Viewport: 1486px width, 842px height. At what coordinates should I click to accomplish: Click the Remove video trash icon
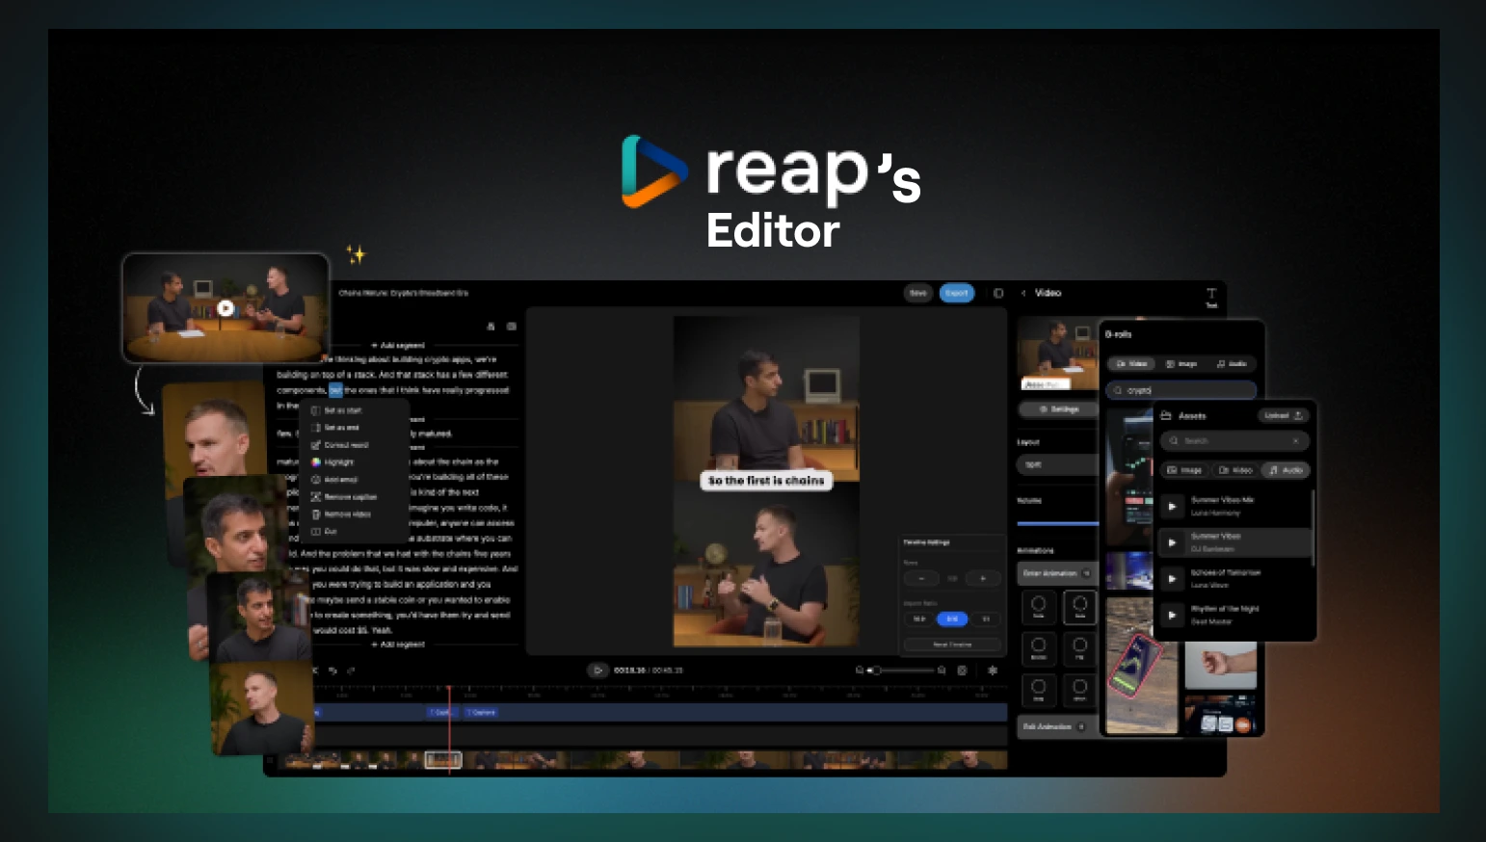tap(315, 514)
